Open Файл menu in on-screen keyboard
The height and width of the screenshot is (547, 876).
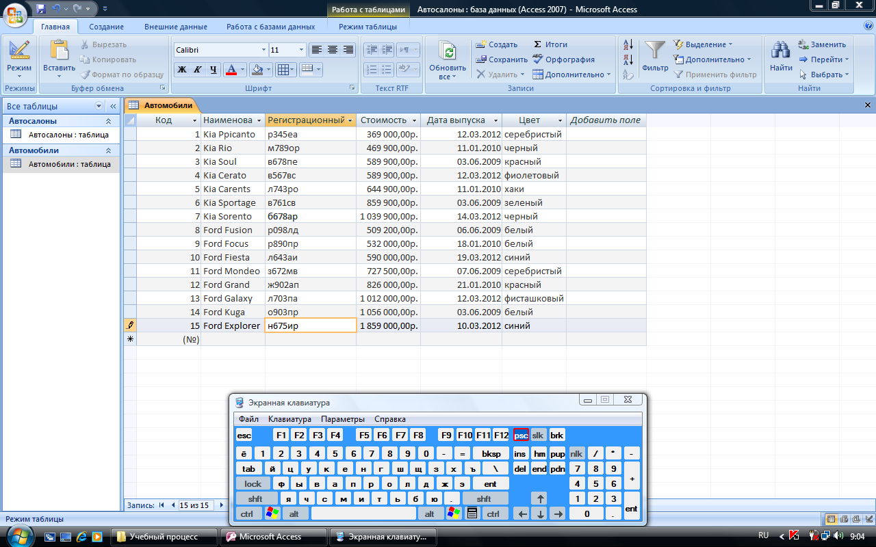(x=248, y=419)
